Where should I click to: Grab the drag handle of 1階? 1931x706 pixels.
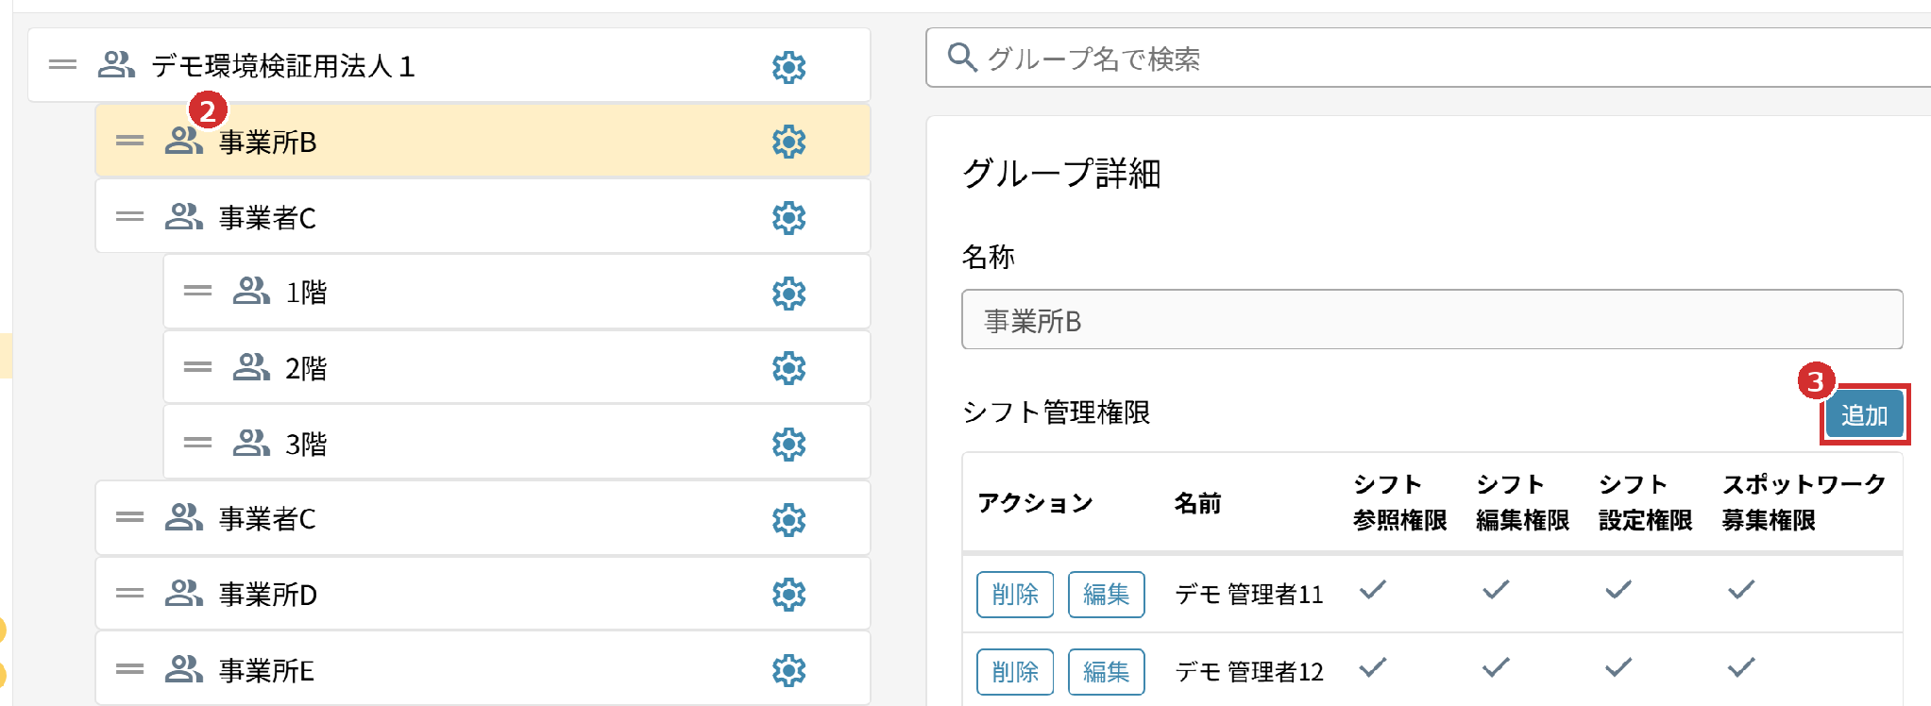click(x=197, y=291)
